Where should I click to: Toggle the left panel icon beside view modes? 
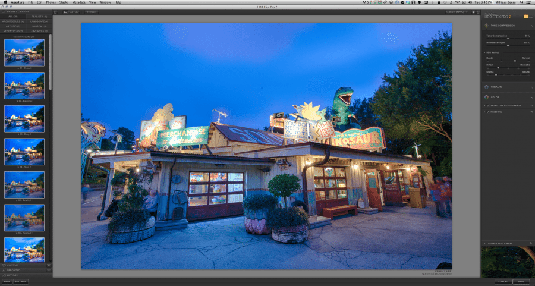pyautogui.click(x=55, y=12)
